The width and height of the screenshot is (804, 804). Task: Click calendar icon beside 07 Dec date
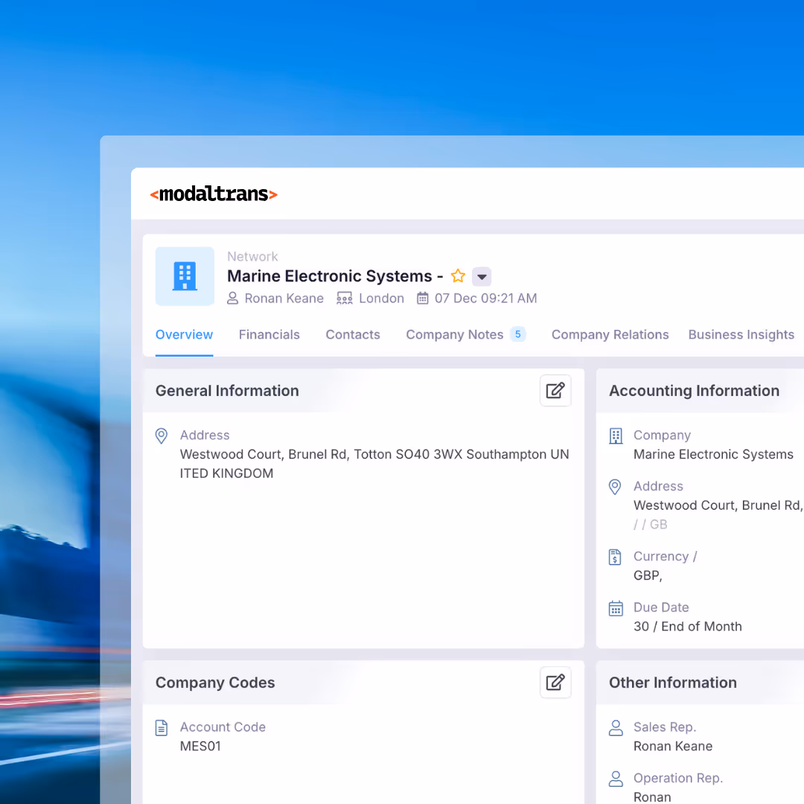click(422, 298)
